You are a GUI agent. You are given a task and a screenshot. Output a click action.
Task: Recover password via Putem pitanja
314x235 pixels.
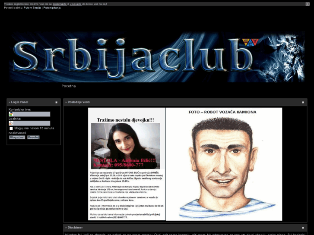click(52, 8)
